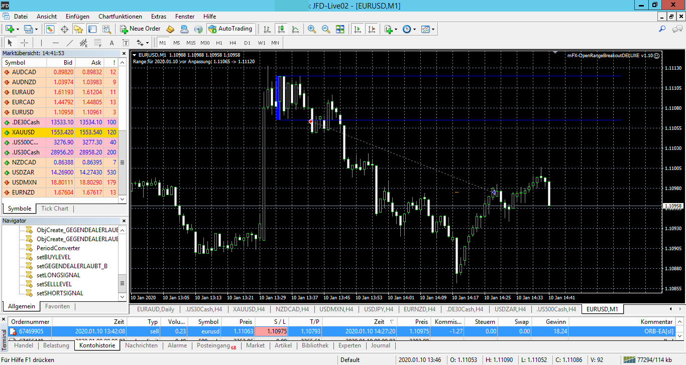Open the Strategy Tester icon
The height and width of the screenshot is (365, 686).
click(106, 29)
